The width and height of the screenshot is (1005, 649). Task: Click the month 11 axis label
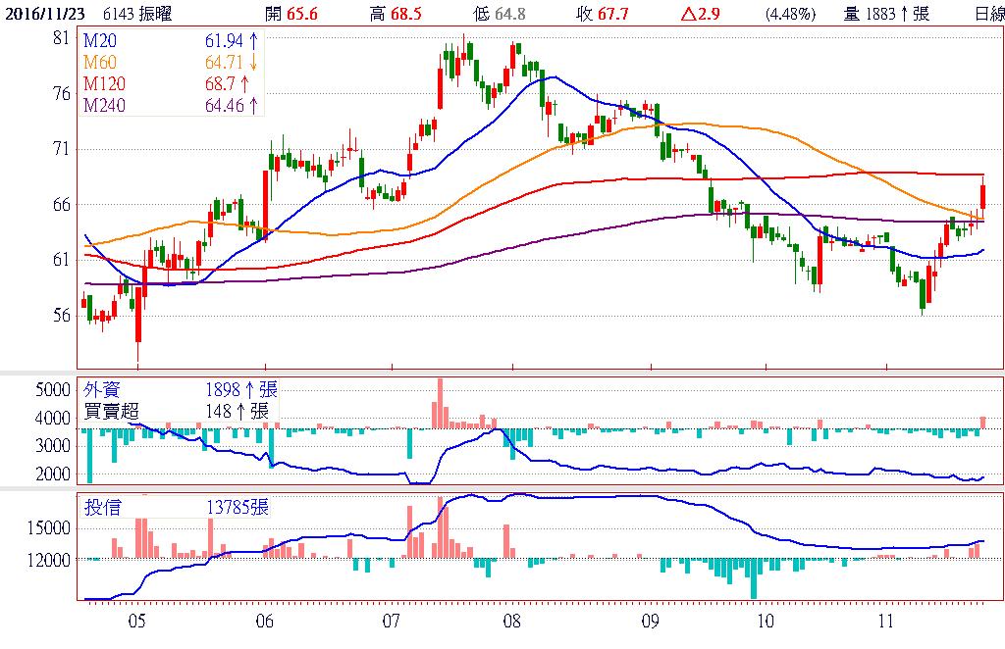click(x=886, y=621)
